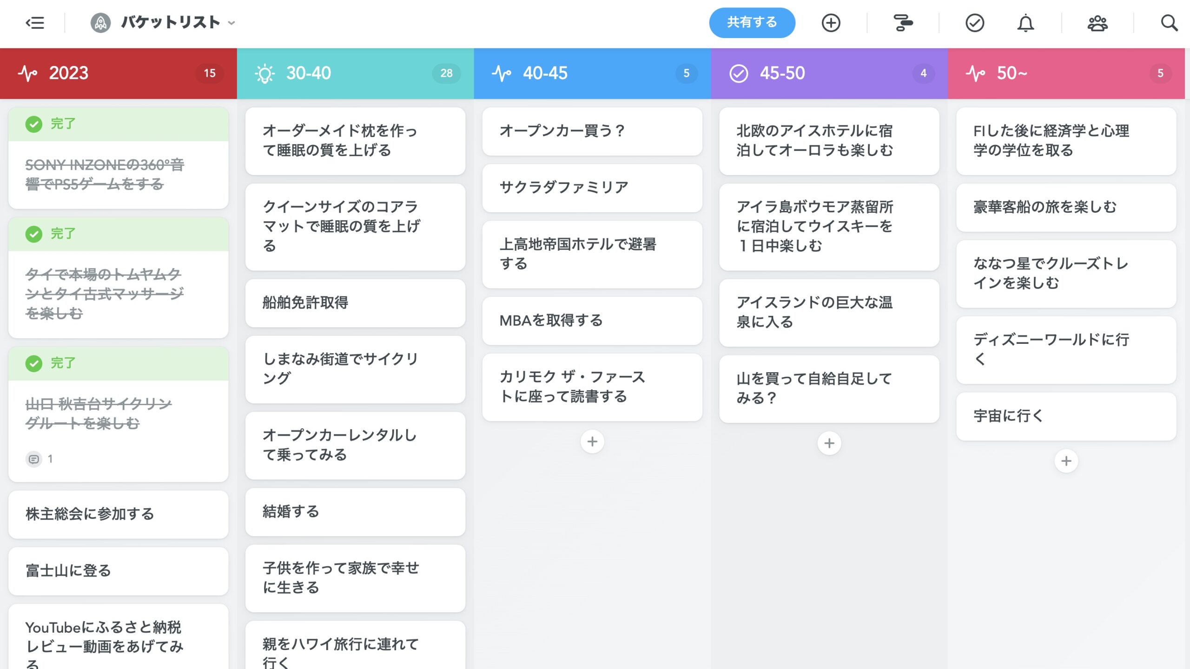Viewport: 1190px width, 669px height.
Task: Select the 40-45 list header title
Action: pyautogui.click(x=545, y=73)
